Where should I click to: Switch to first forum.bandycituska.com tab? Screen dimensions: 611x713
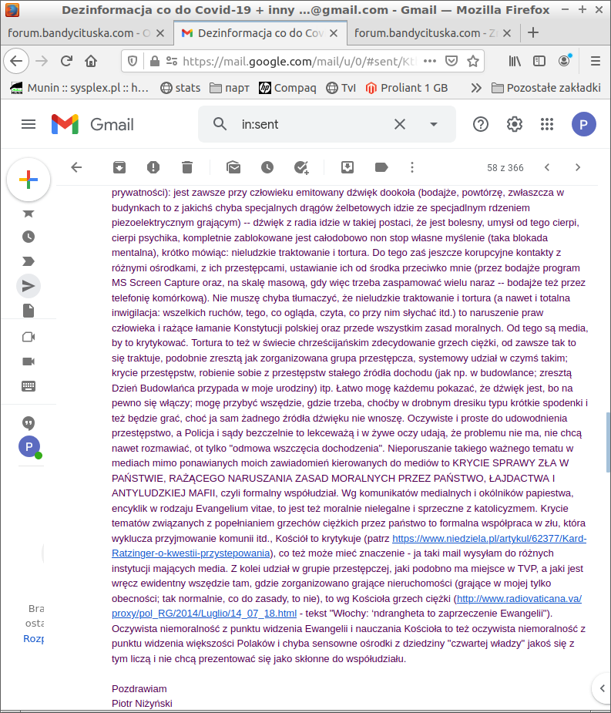pyautogui.click(x=79, y=32)
